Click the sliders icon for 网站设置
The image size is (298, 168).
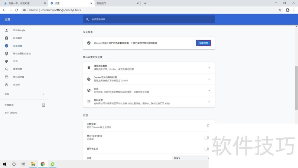(x=89, y=102)
